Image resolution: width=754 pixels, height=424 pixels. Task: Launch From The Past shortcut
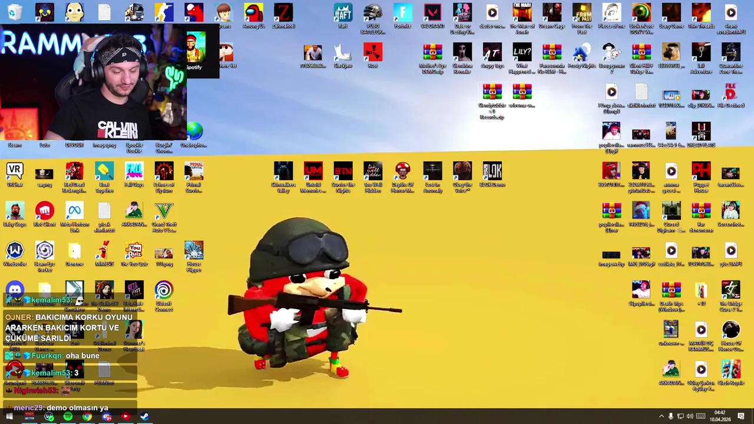coord(582,18)
